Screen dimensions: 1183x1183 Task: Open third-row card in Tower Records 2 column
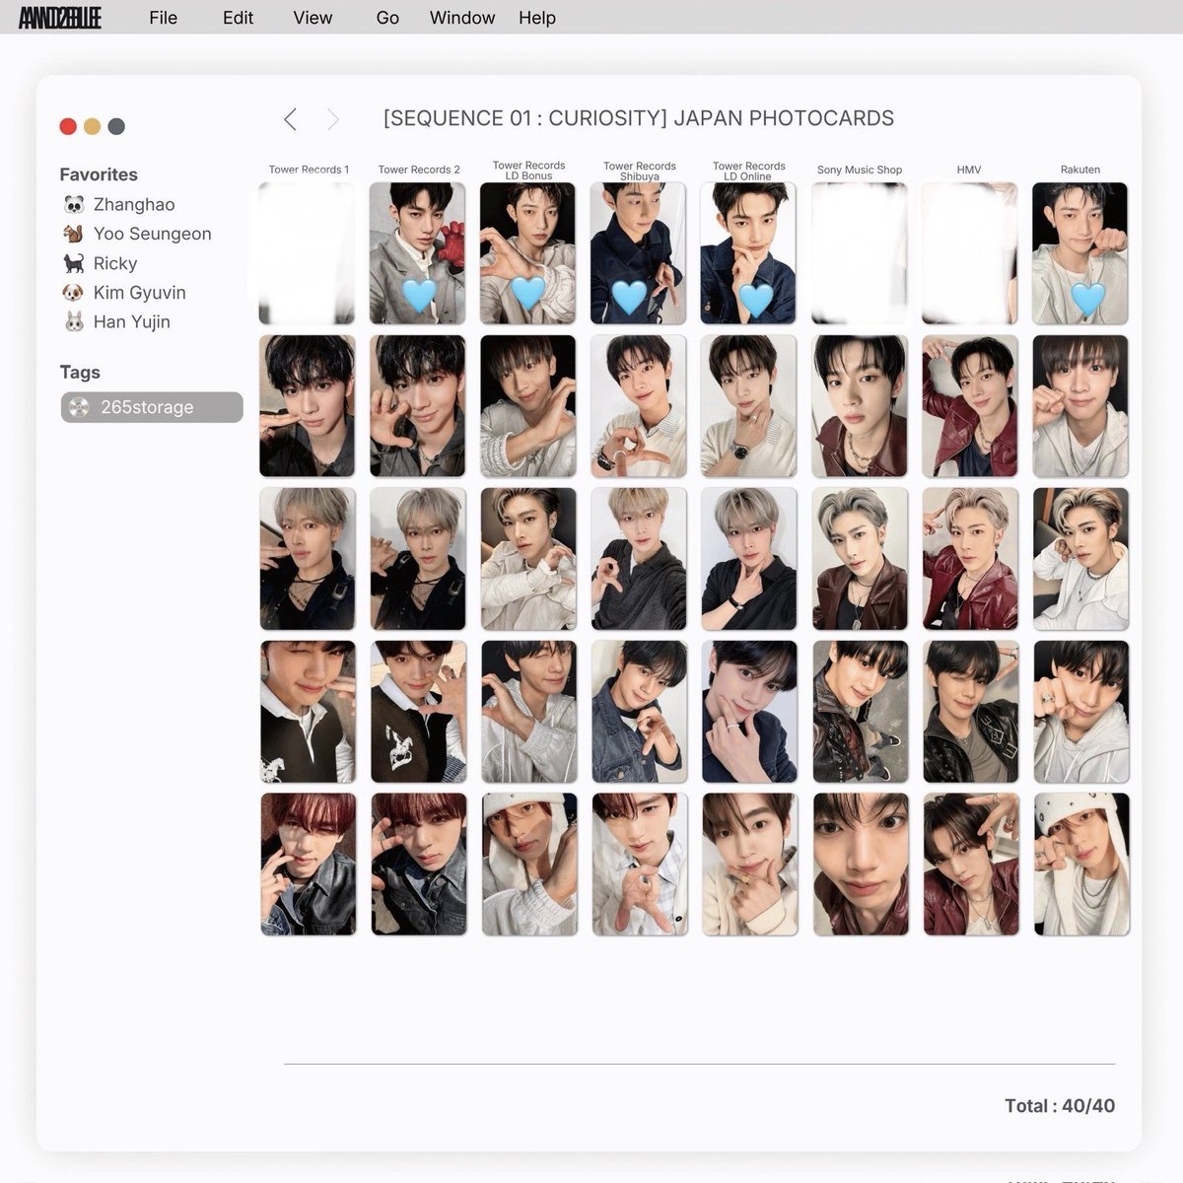tap(417, 559)
